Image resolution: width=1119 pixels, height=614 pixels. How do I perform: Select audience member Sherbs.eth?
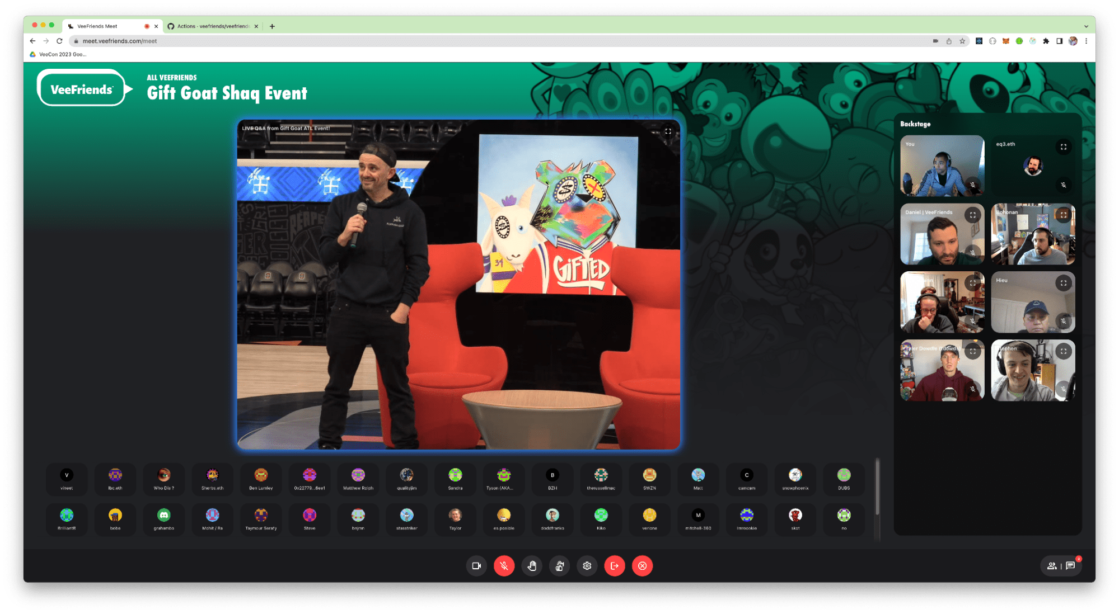coord(212,479)
